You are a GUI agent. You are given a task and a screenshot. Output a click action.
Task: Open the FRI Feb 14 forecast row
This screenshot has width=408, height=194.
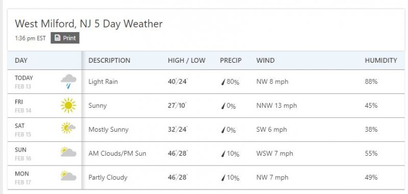206,106
